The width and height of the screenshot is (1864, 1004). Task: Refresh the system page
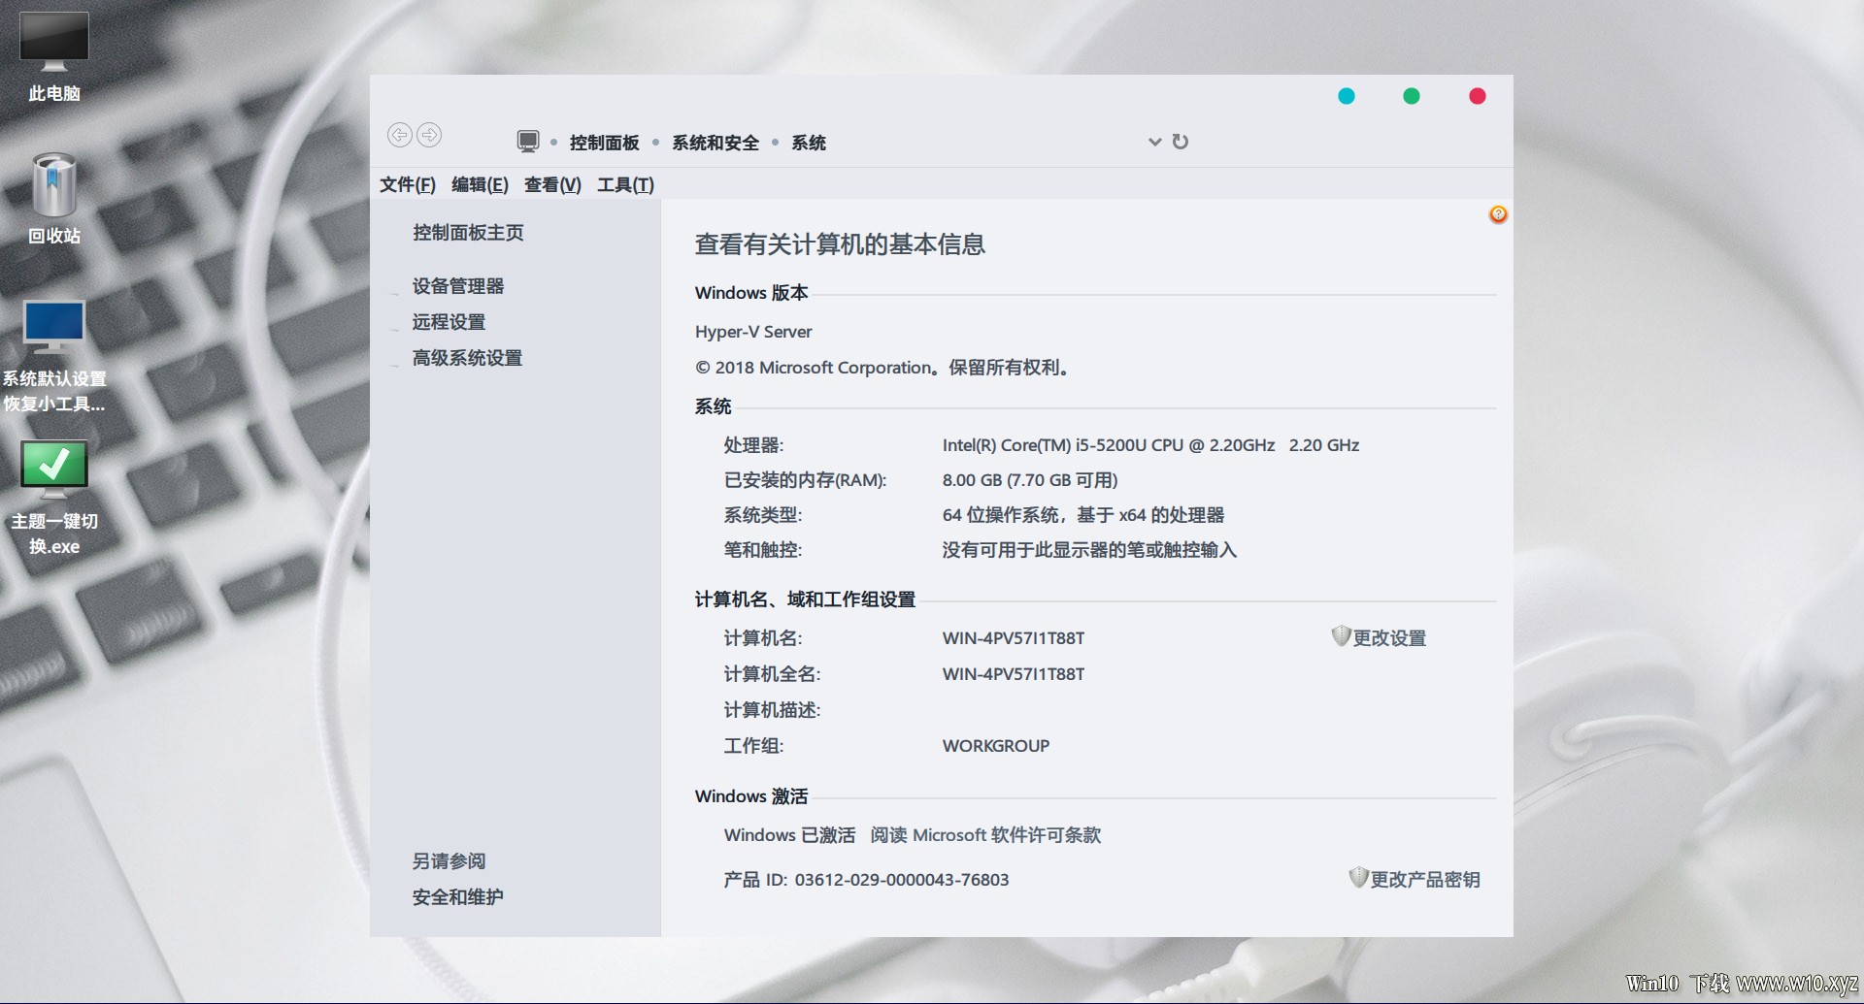(x=1181, y=142)
